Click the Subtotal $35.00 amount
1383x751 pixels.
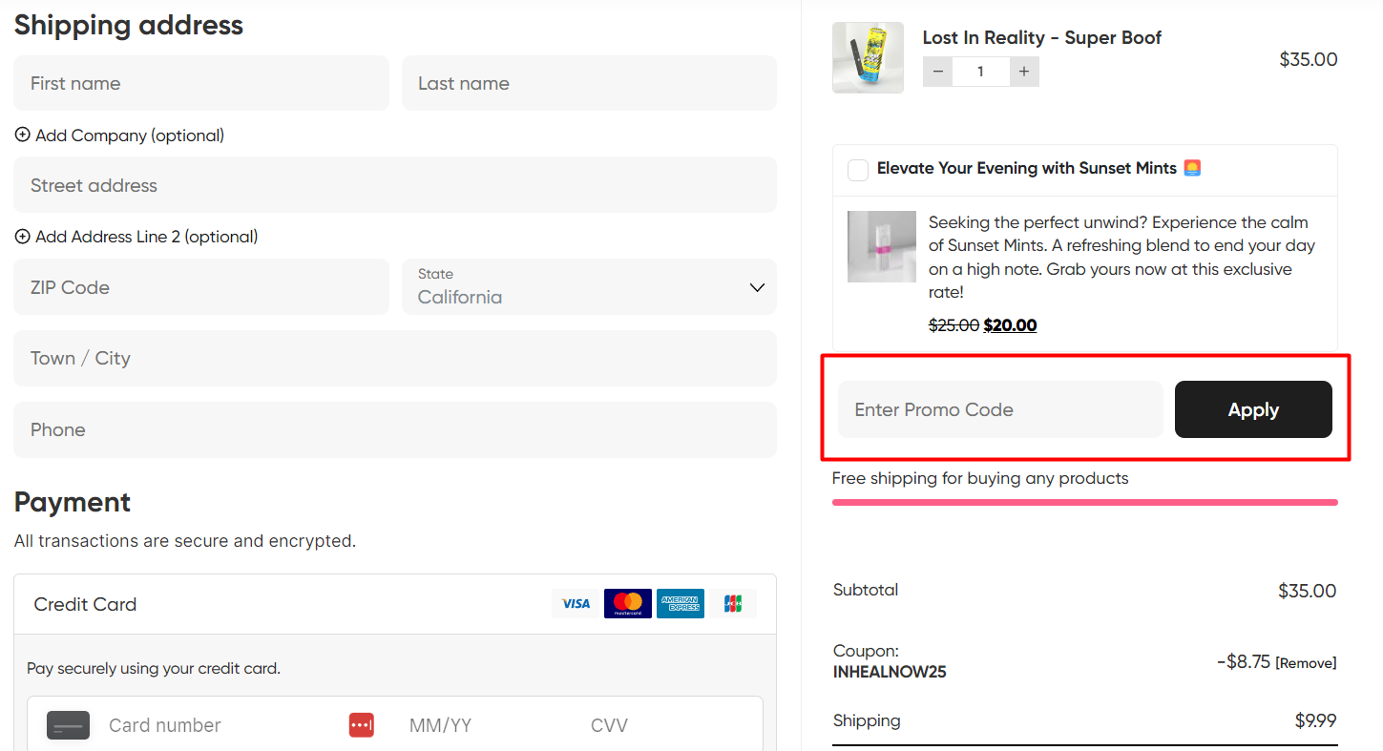[x=1308, y=591]
